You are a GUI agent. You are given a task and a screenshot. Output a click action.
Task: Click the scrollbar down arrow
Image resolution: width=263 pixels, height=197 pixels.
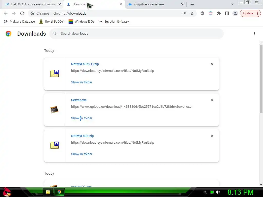click(261, 185)
